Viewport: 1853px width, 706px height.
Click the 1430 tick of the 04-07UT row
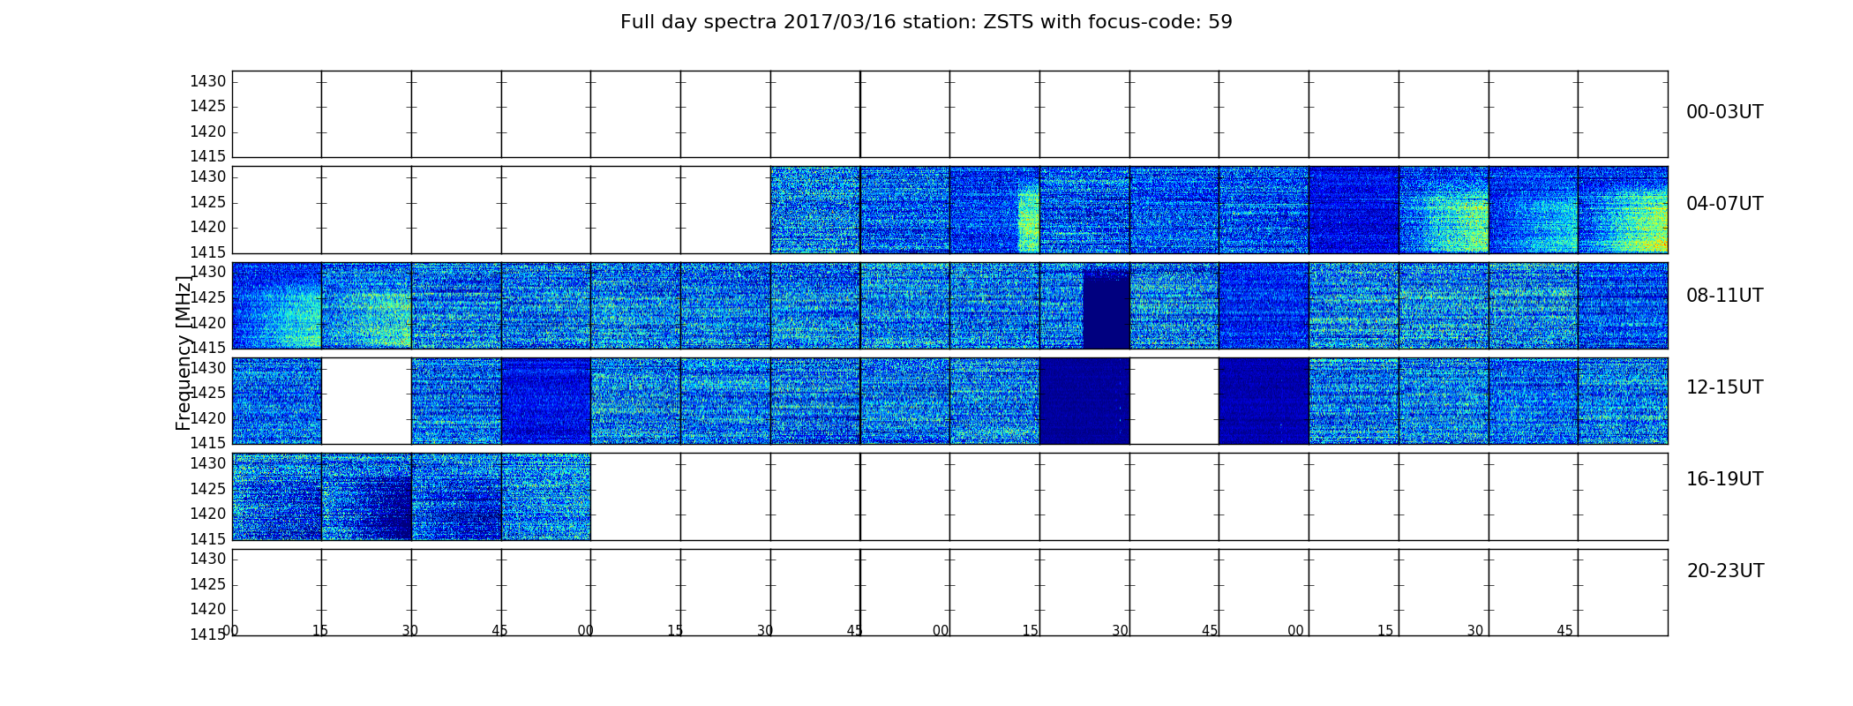(x=208, y=177)
